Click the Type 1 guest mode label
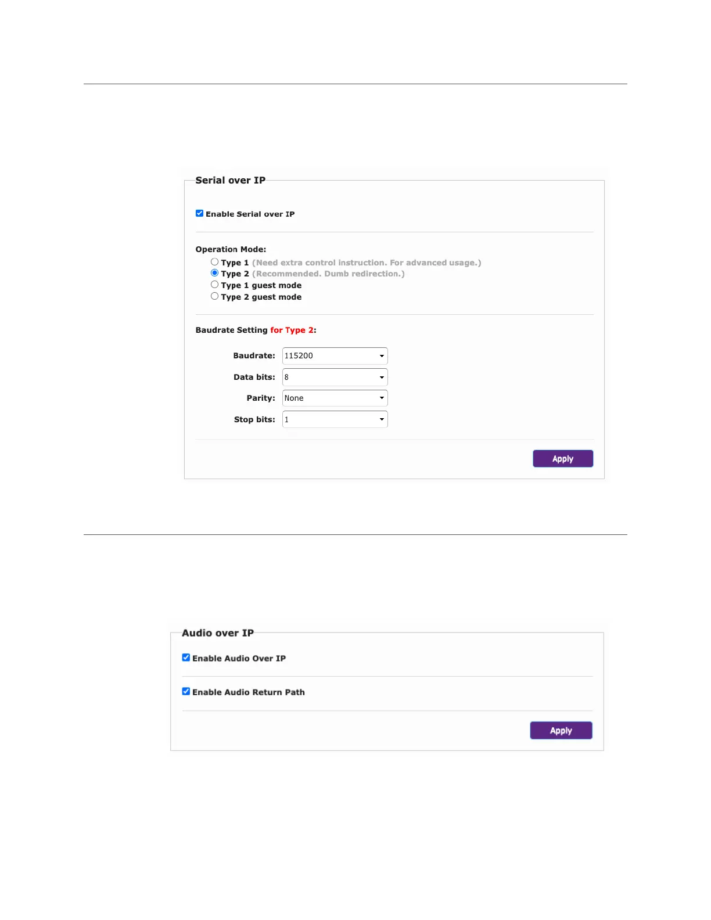This screenshot has width=711, height=920. click(x=261, y=285)
